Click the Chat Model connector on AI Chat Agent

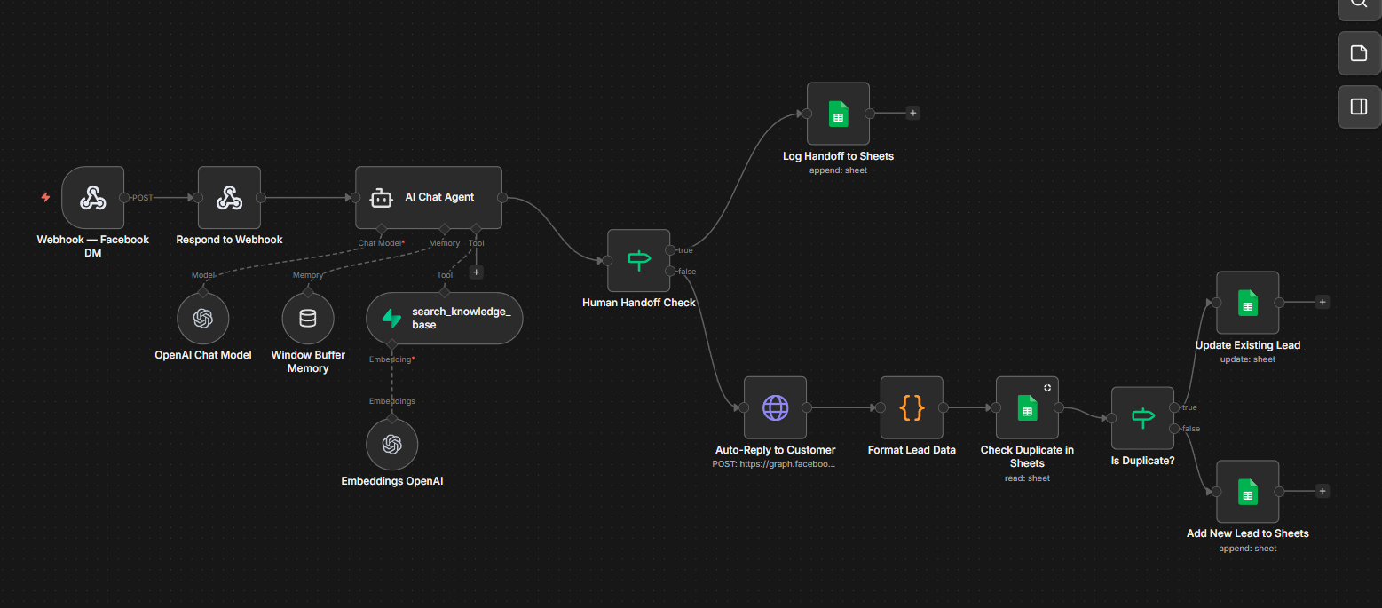pyautogui.click(x=382, y=228)
